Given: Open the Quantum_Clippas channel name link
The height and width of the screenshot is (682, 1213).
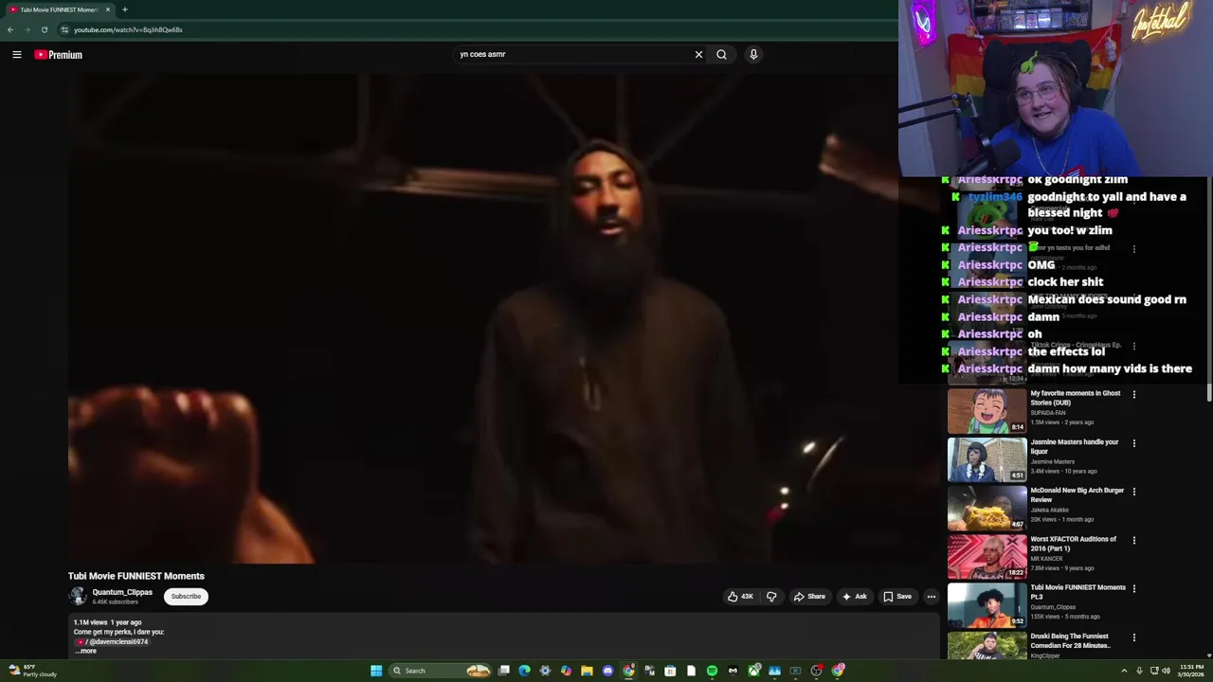Looking at the screenshot, I should click(122, 592).
